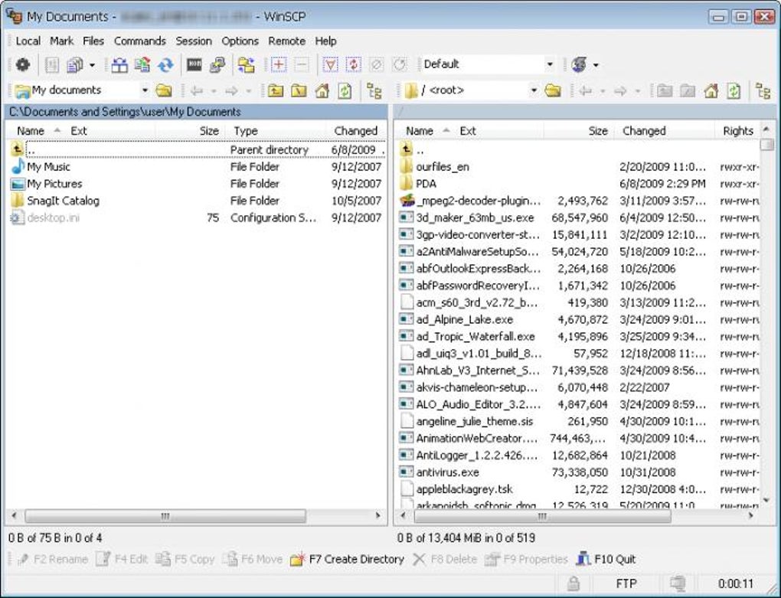Click the remote panel horizontal scrollbar
Screen dimensions: 781x598
coord(542,516)
